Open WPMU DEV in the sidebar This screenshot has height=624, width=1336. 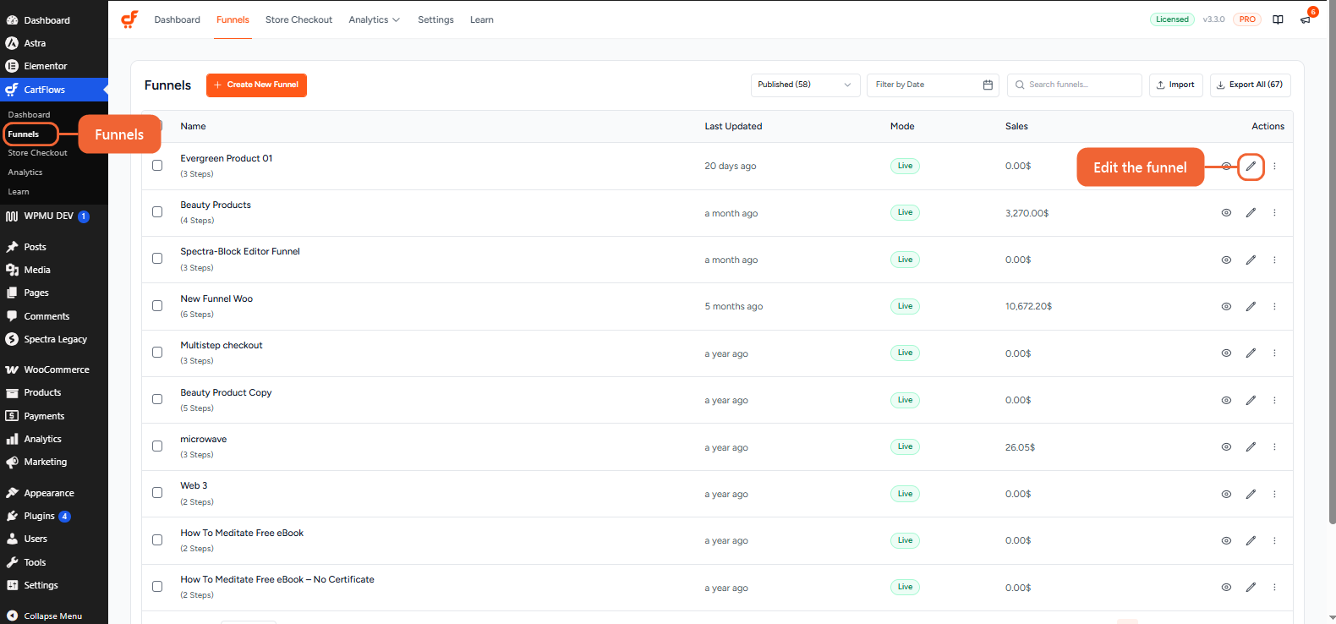(x=54, y=216)
